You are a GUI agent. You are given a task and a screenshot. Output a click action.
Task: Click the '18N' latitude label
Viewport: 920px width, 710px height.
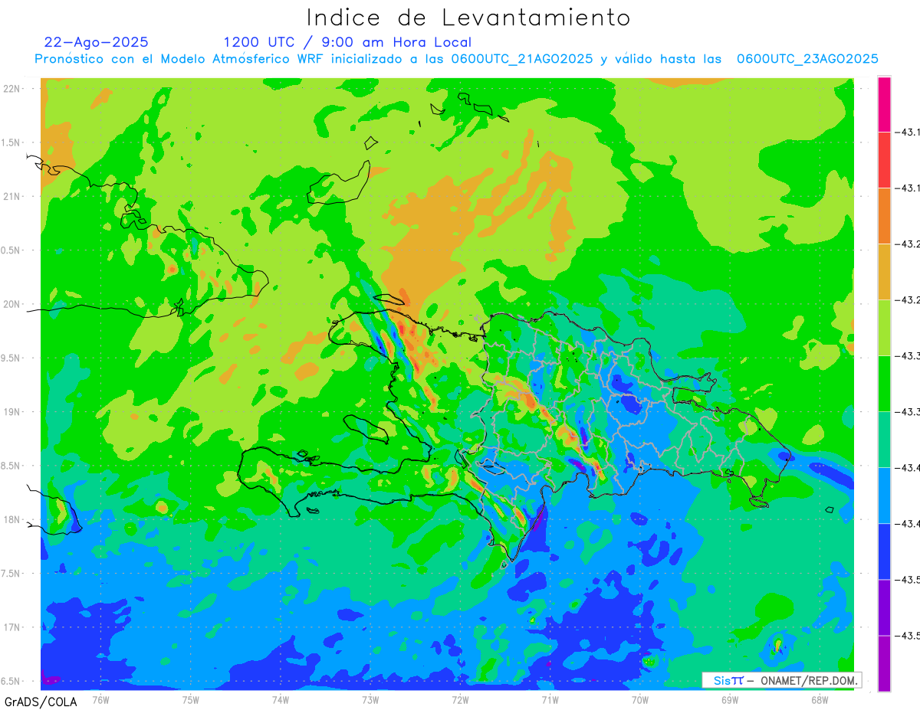click(x=11, y=519)
